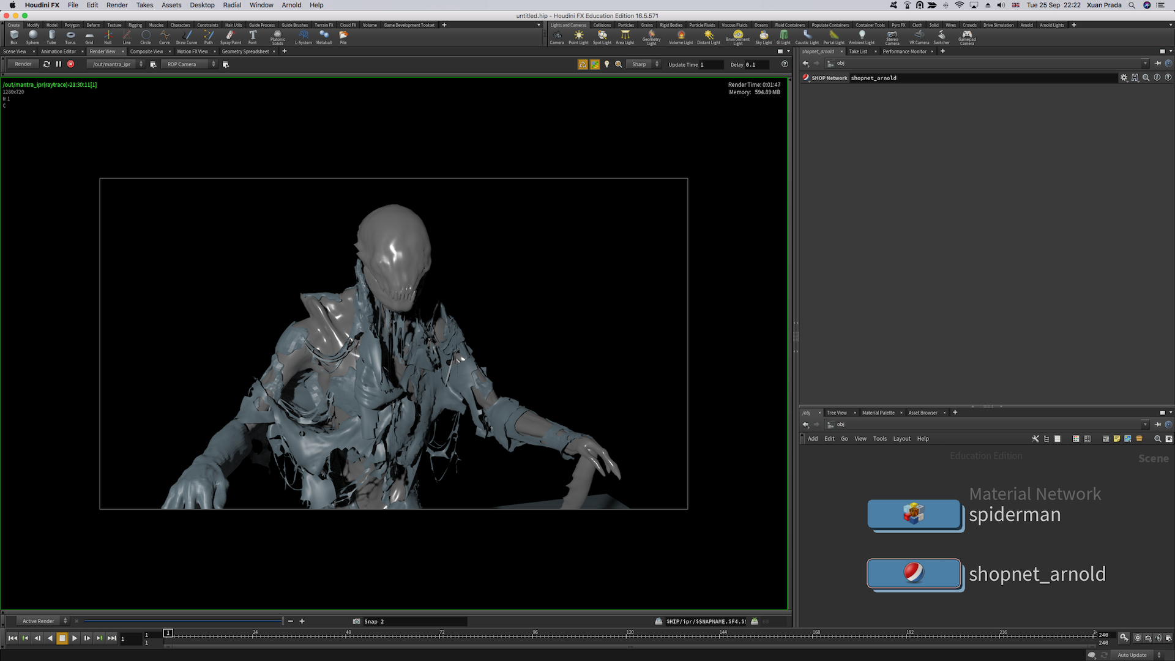This screenshot has width=1175, height=661.
Task: Click the Add menu in network editor
Action: 813,439
